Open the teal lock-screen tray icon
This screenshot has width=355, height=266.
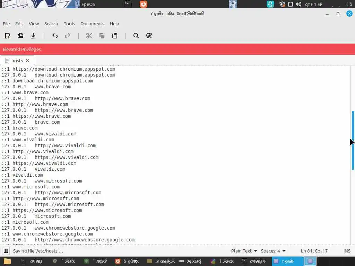point(270,4)
